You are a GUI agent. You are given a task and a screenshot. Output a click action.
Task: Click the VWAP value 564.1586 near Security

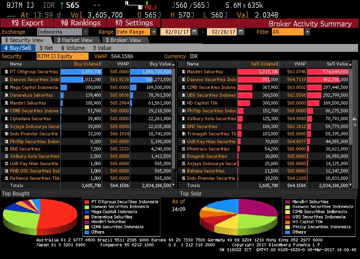tap(122, 56)
